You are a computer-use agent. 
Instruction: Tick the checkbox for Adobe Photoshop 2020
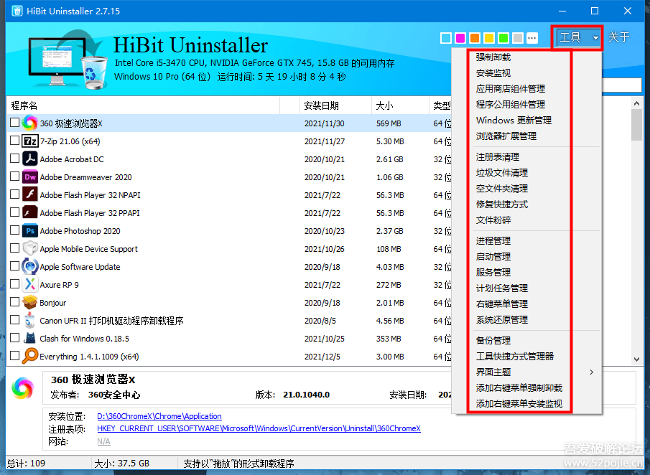point(14,230)
